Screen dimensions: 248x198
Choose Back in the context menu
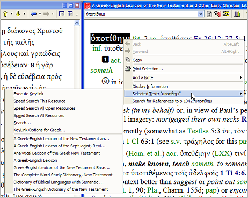point(184,44)
